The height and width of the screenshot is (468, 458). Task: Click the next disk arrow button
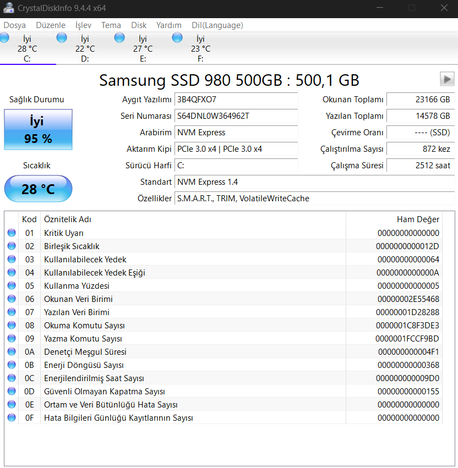tap(447, 79)
